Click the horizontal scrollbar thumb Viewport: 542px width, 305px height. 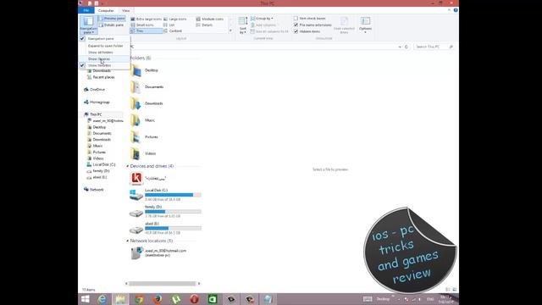162,284
